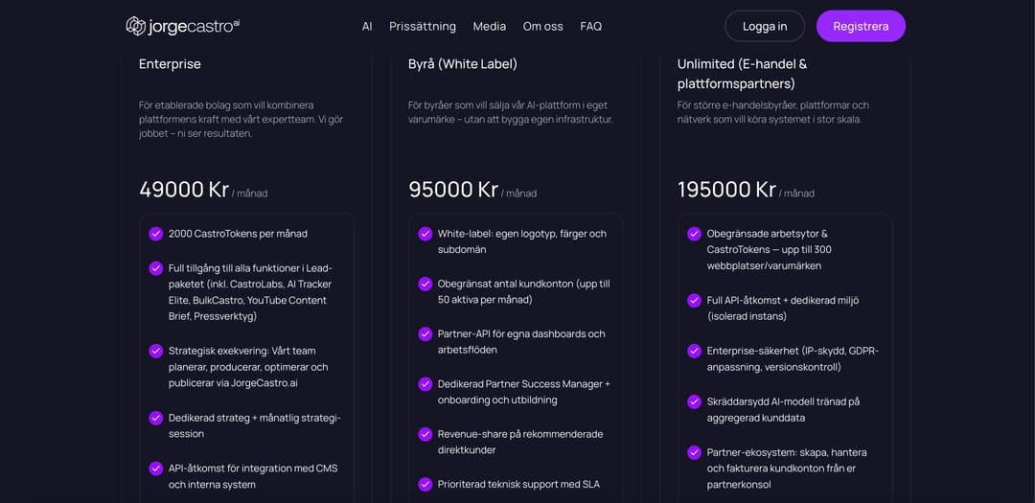Click the Logga in button
1035x503 pixels.
pyautogui.click(x=765, y=27)
